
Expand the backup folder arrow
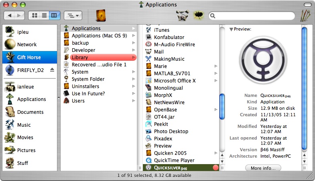(x=134, y=43)
